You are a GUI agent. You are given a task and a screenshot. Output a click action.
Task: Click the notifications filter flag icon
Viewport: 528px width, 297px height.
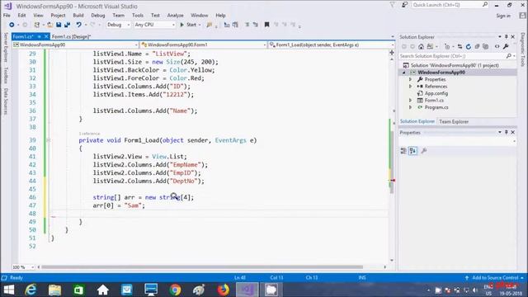point(393,5)
